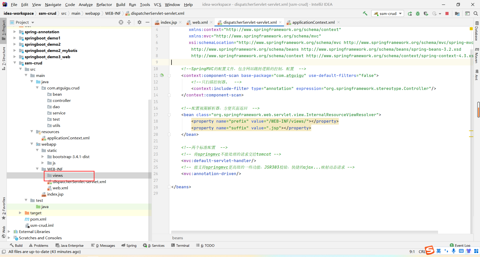Open the ssm-crud run configuration dropdown
This screenshot has width=480, height=257.
[388, 13]
